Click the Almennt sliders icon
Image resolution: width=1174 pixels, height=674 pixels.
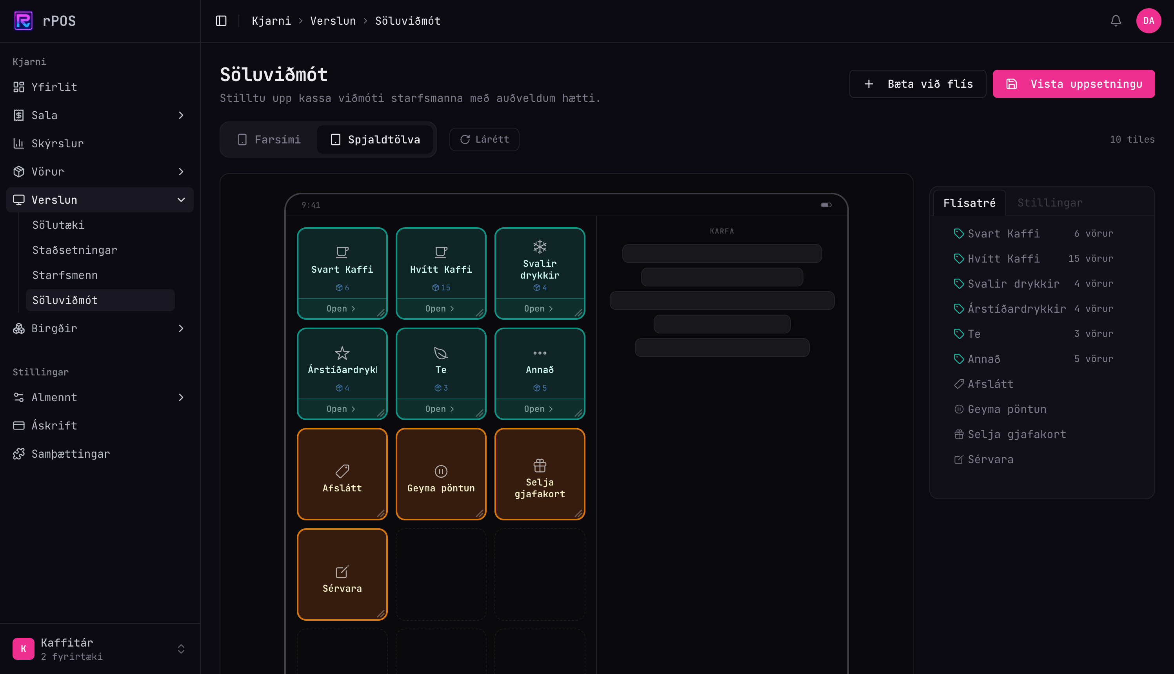click(18, 398)
